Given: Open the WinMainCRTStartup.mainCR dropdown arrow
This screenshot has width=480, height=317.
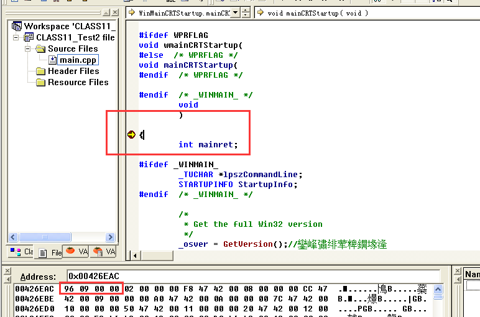Looking at the screenshot, I should pos(235,13).
